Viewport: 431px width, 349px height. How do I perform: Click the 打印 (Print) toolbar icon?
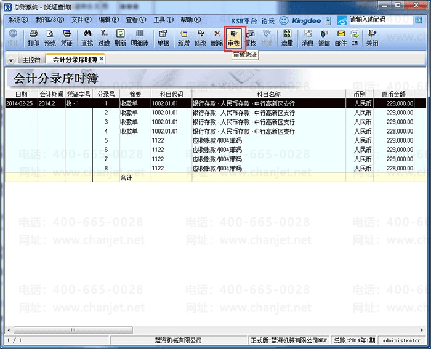click(x=33, y=38)
